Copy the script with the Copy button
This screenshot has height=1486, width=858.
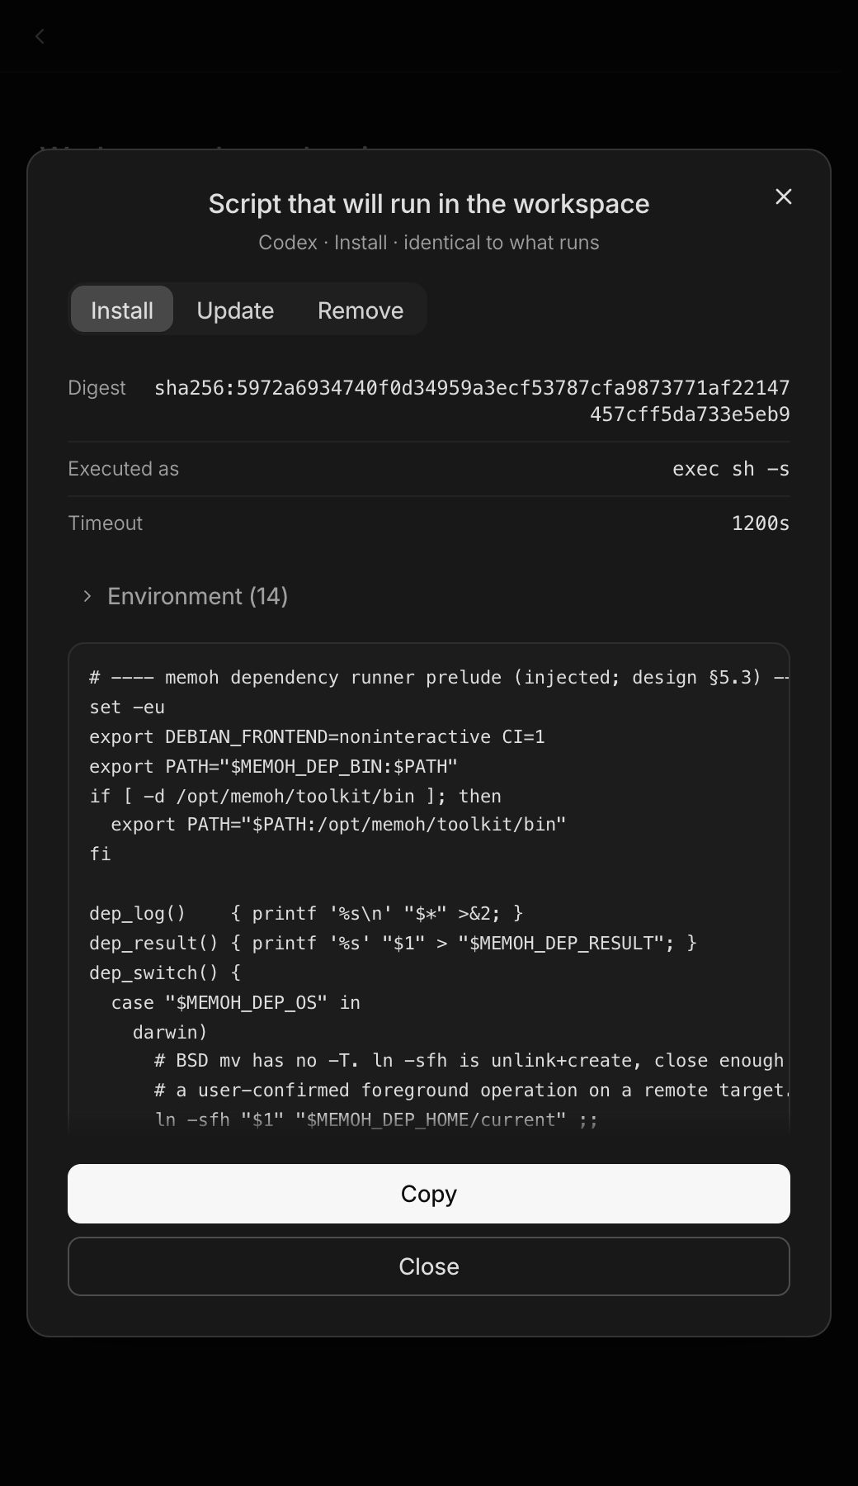tap(429, 1194)
